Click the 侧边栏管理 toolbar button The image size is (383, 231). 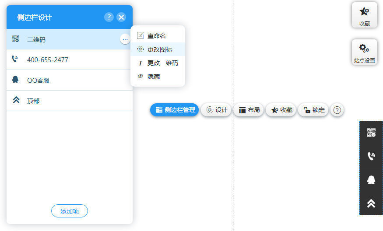tap(174, 110)
